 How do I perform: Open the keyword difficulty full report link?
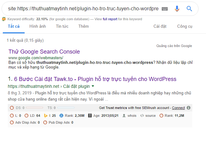coord(110,19)
